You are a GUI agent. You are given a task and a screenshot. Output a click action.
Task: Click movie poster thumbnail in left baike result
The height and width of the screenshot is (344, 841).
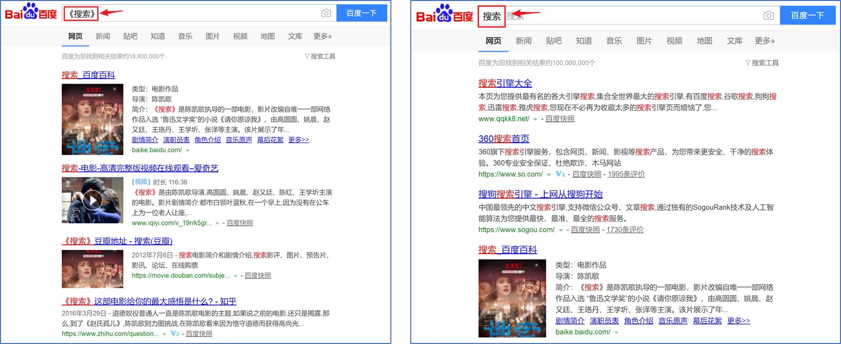[92, 119]
